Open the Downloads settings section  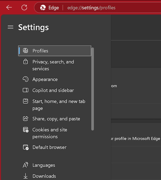coord(44,176)
